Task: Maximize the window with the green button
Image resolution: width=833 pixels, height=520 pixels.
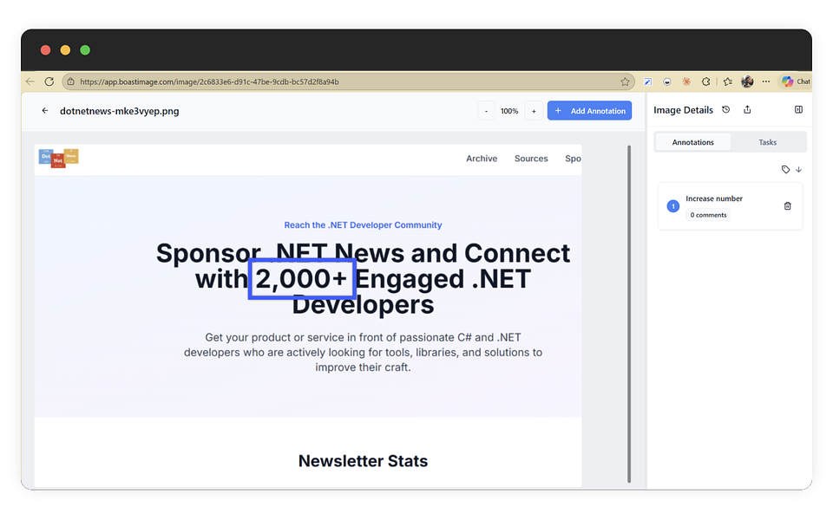Action: [85, 50]
